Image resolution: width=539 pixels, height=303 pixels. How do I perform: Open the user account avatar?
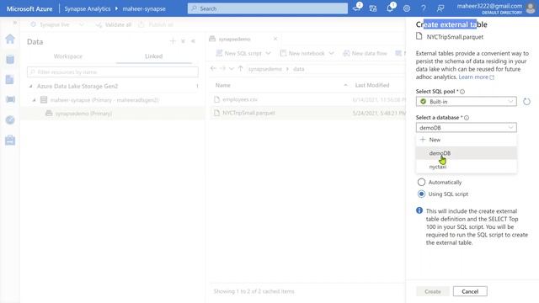click(531, 8)
